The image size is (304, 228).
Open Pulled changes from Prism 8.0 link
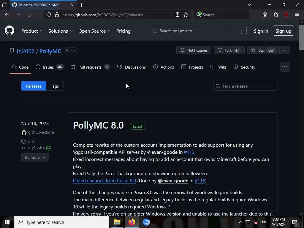104,181
